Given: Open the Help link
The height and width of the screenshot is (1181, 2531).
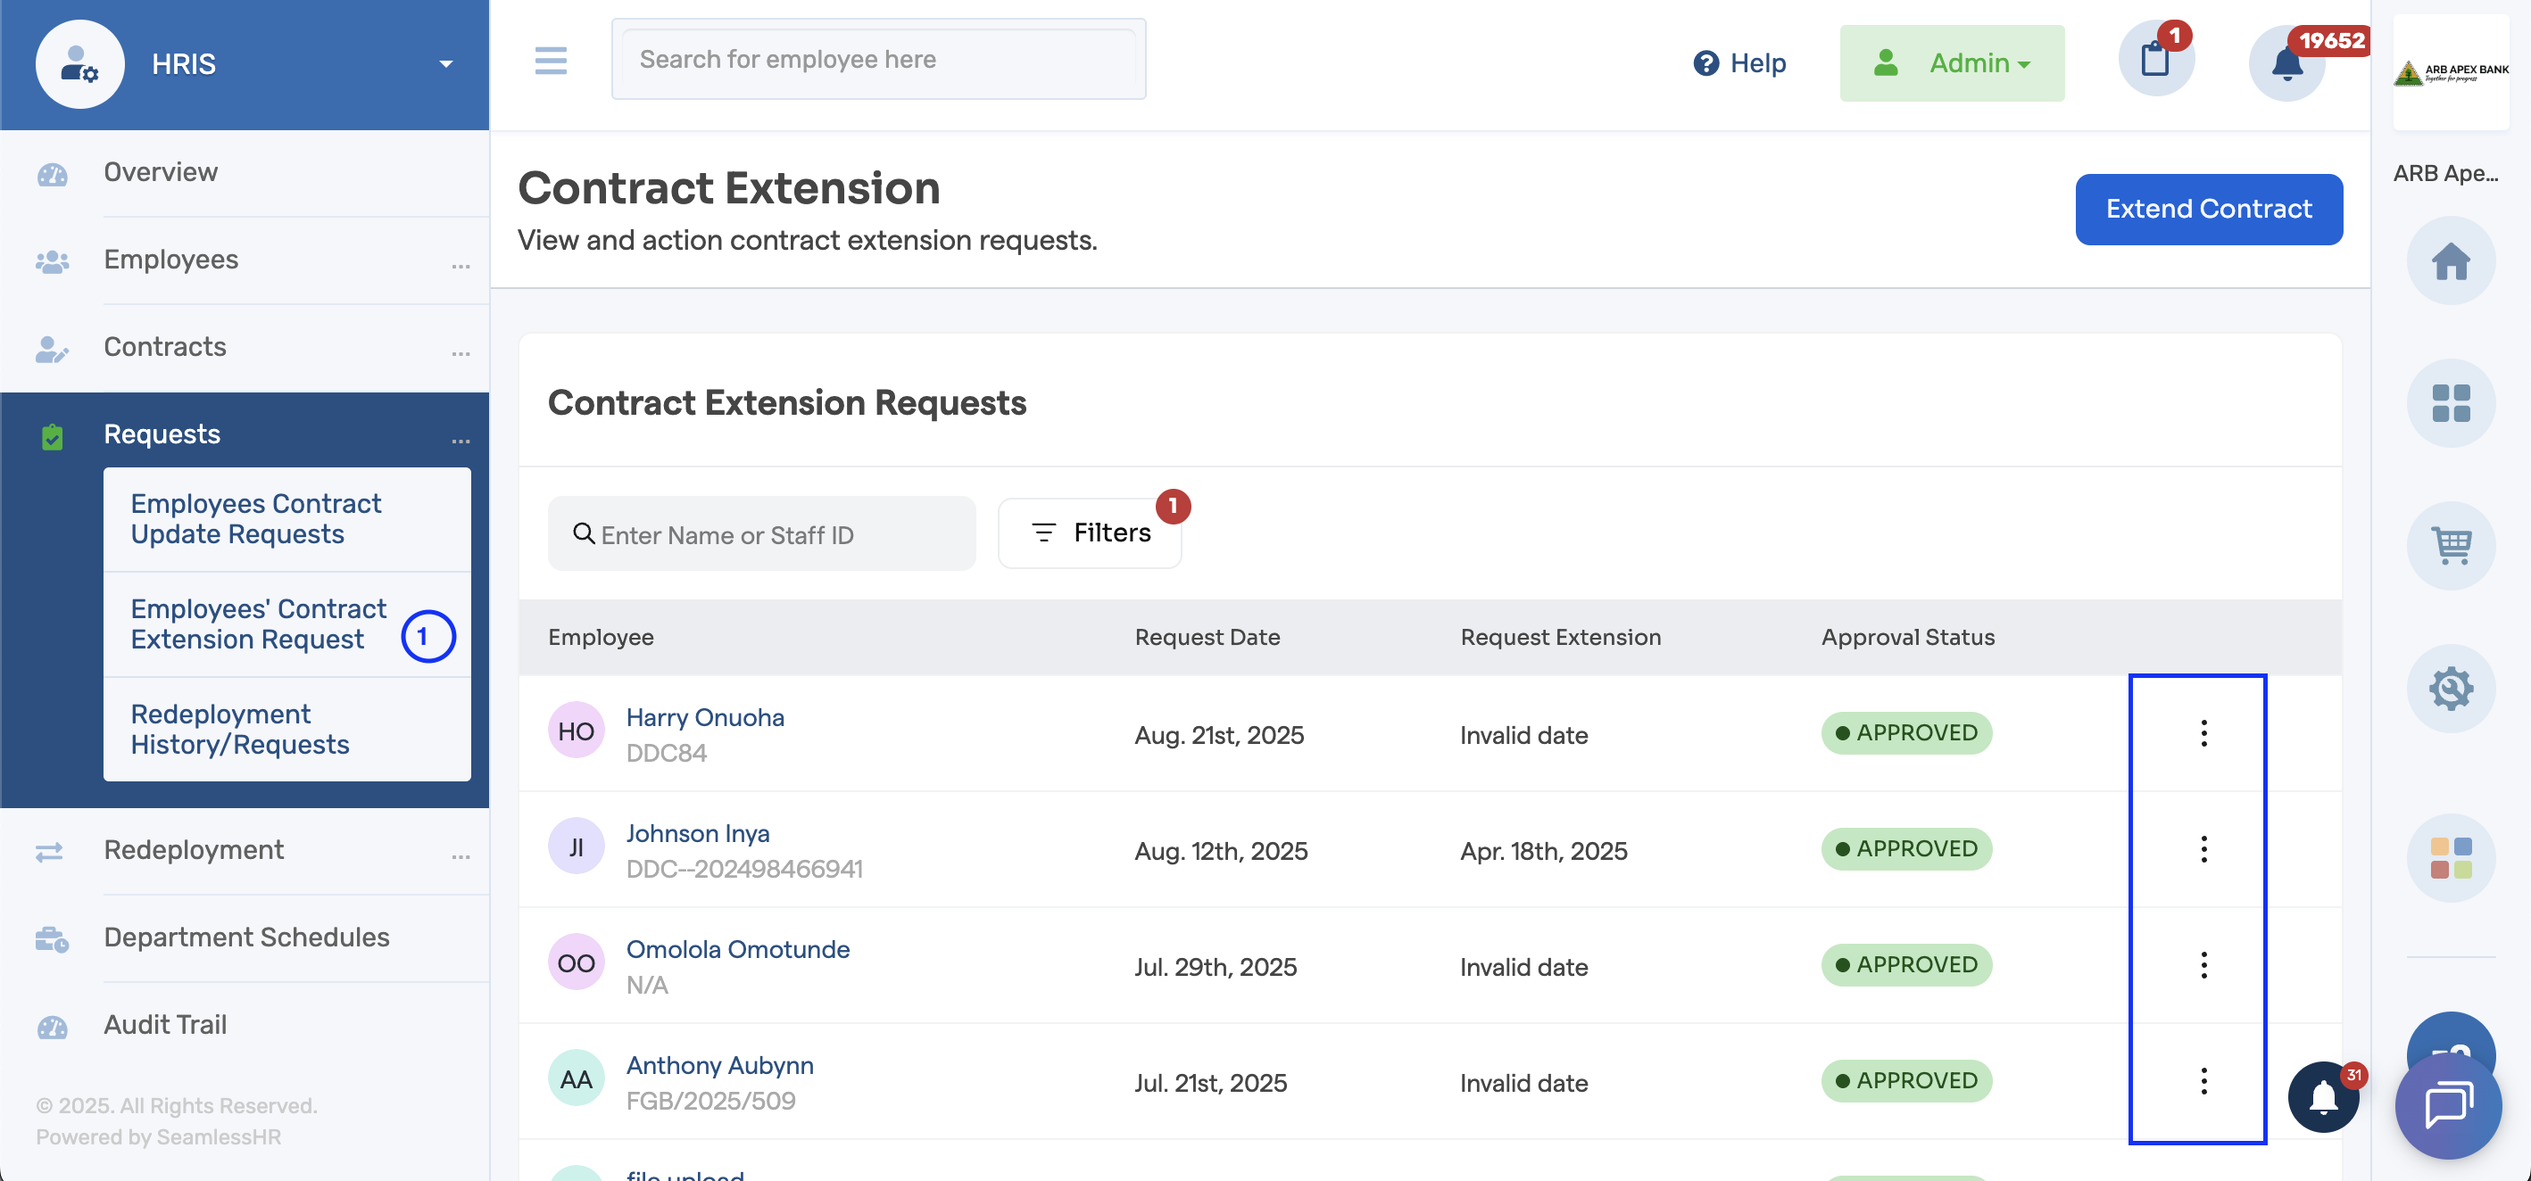Looking at the screenshot, I should point(1740,62).
